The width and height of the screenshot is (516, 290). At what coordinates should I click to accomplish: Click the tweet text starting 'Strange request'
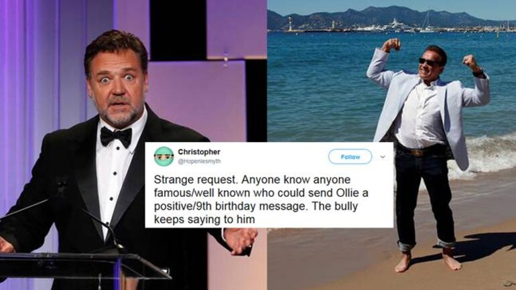click(x=261, y=200)
